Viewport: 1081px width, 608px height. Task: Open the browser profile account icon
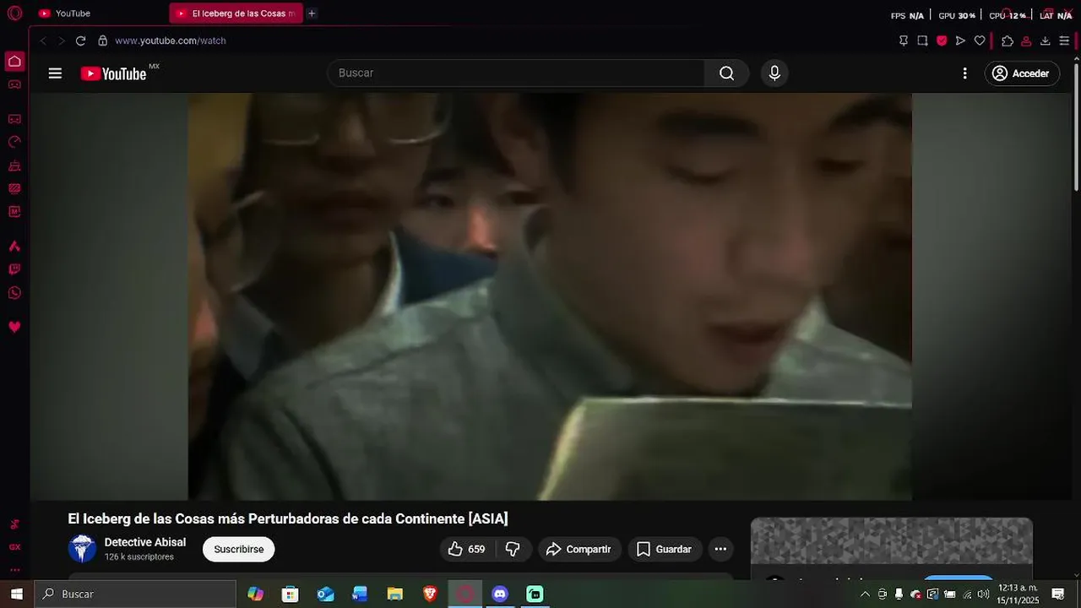tap(1026, 41)
